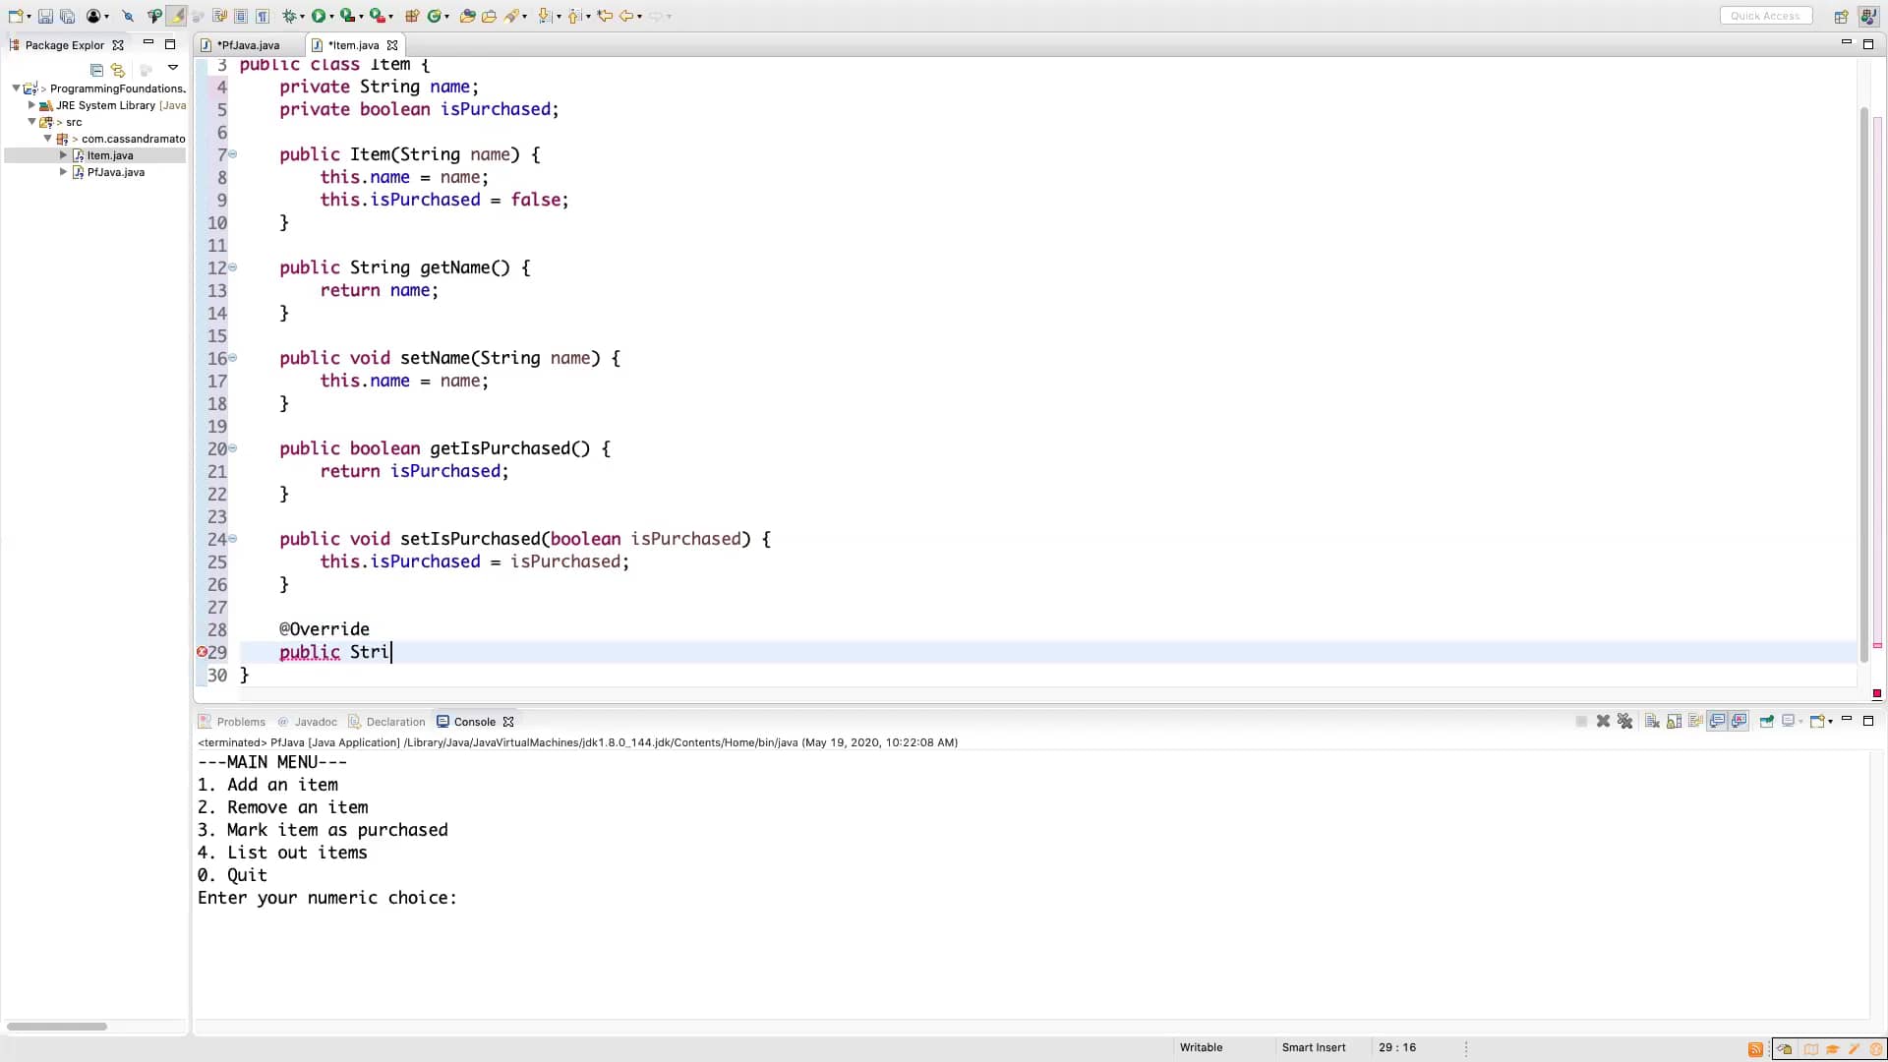This screenshot has height=1062, width=1888.
Task: Click the Quick Access search field
Action: pos(1765,16)
